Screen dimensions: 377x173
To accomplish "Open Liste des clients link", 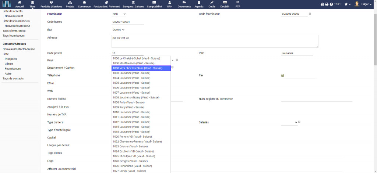I will pyautogui.click(x=13, y=11).
